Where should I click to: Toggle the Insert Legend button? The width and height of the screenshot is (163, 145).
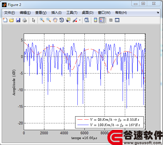(x=102, y=20)
